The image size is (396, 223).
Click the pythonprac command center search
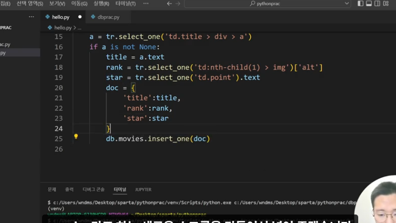(267, 4)
